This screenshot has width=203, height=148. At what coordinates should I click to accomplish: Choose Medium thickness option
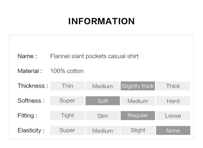pyautogui.click(x=102, y=86)
